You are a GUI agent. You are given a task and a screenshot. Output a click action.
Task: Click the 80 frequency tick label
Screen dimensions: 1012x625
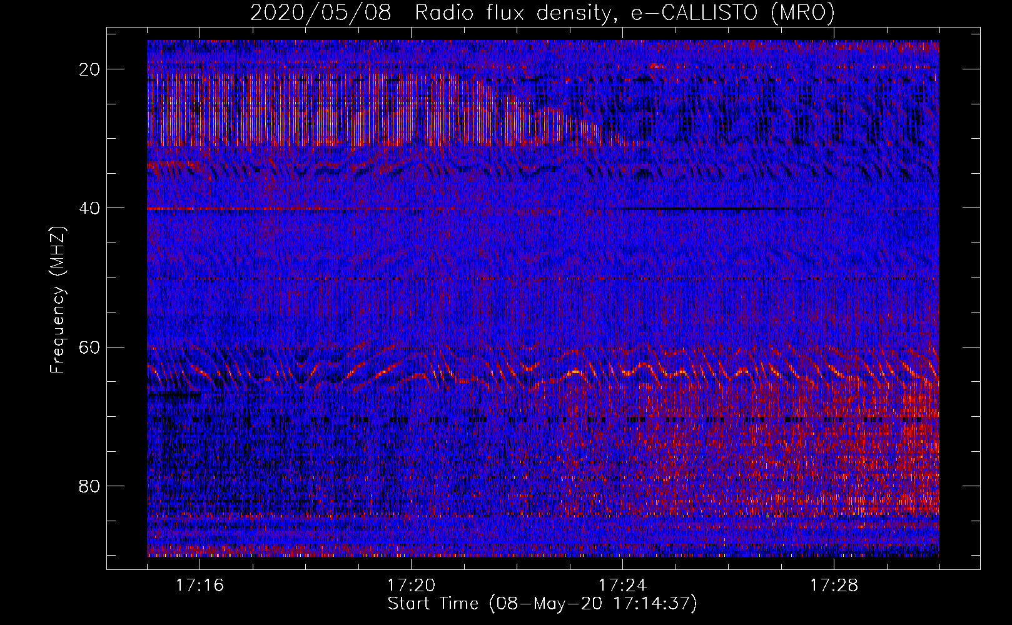(x=90, y=486)
